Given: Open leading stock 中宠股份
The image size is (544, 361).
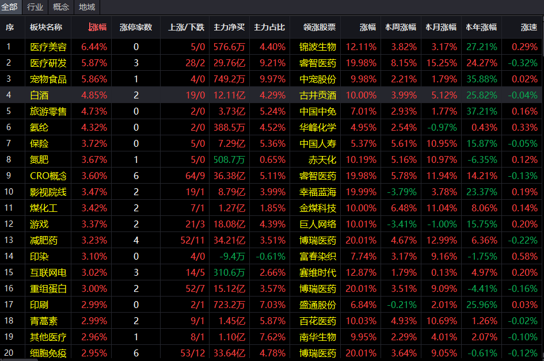Looking at the screenshot, I should [318, 79].
